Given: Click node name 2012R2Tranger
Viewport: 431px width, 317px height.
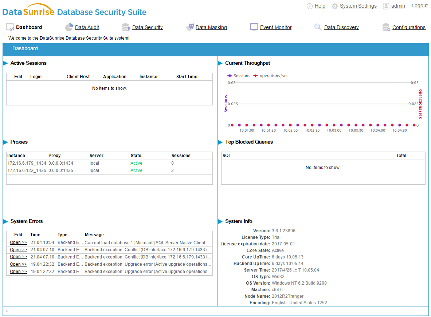Looking at the screenshot, I should (x=287, y=296).
